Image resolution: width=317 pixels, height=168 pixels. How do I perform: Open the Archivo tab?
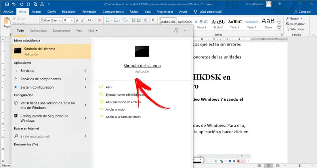coord(8,12)
